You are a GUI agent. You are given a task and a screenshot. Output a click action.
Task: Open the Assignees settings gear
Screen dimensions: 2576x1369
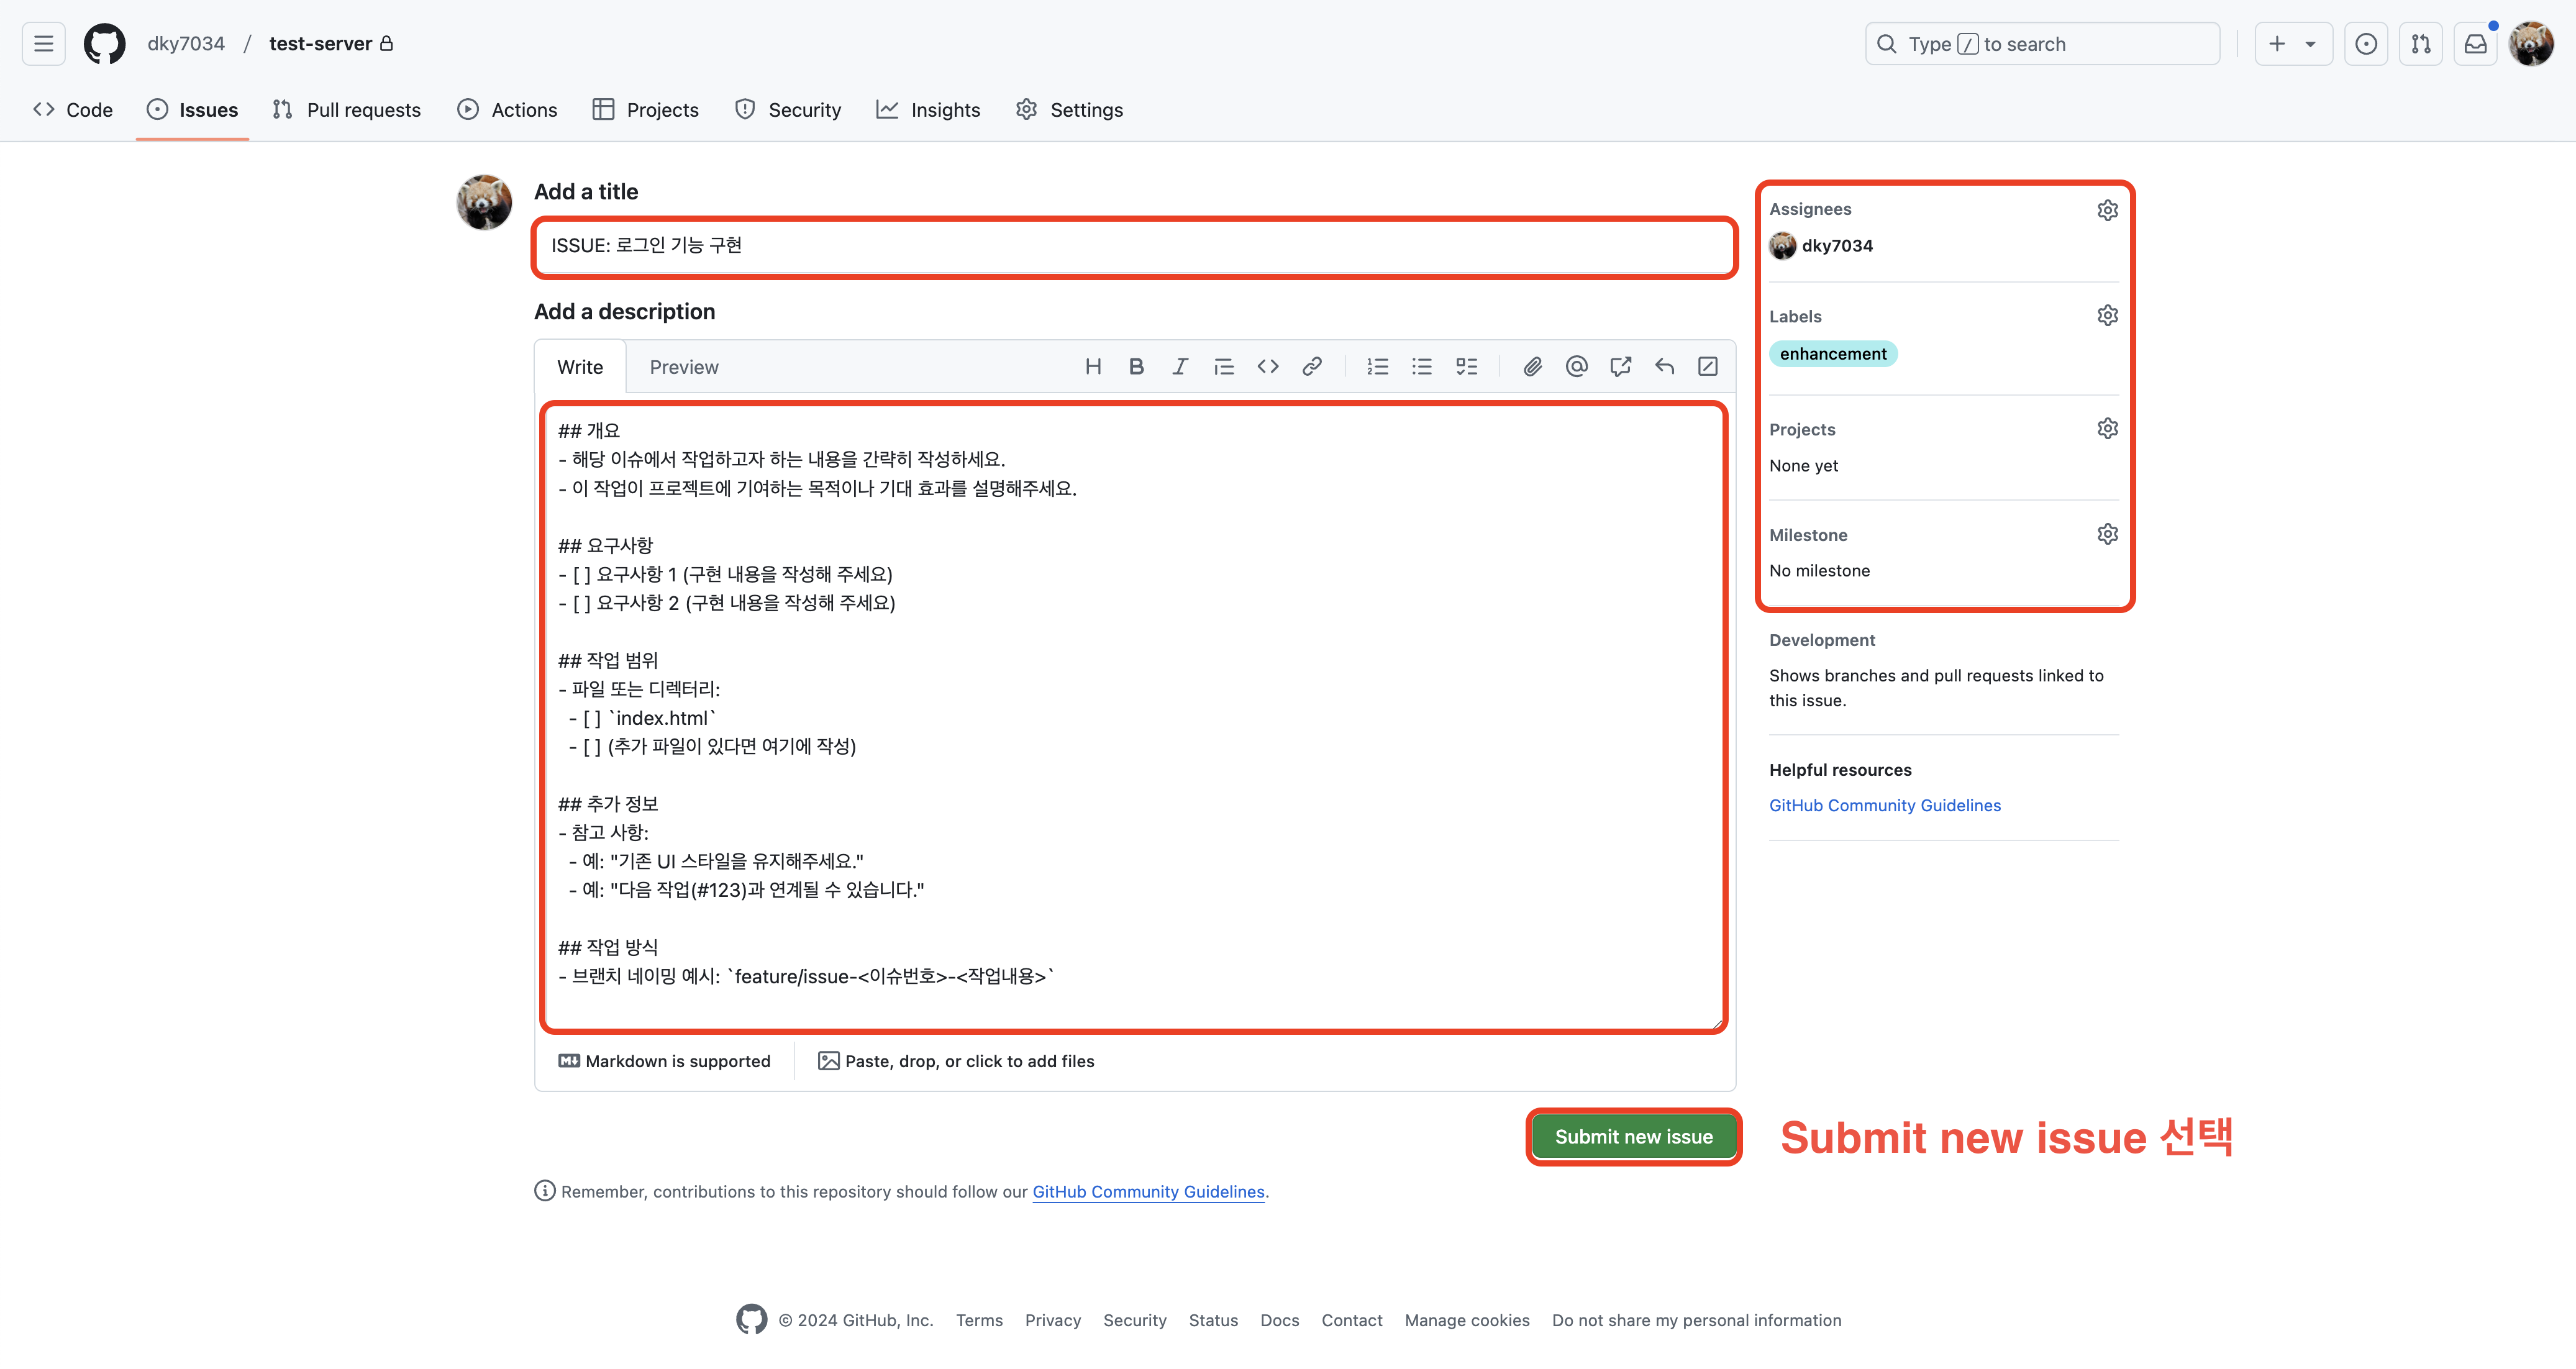pyautogui.click(x=2107, y=210)
